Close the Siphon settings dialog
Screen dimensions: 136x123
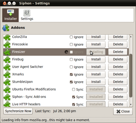pos(123,111)
